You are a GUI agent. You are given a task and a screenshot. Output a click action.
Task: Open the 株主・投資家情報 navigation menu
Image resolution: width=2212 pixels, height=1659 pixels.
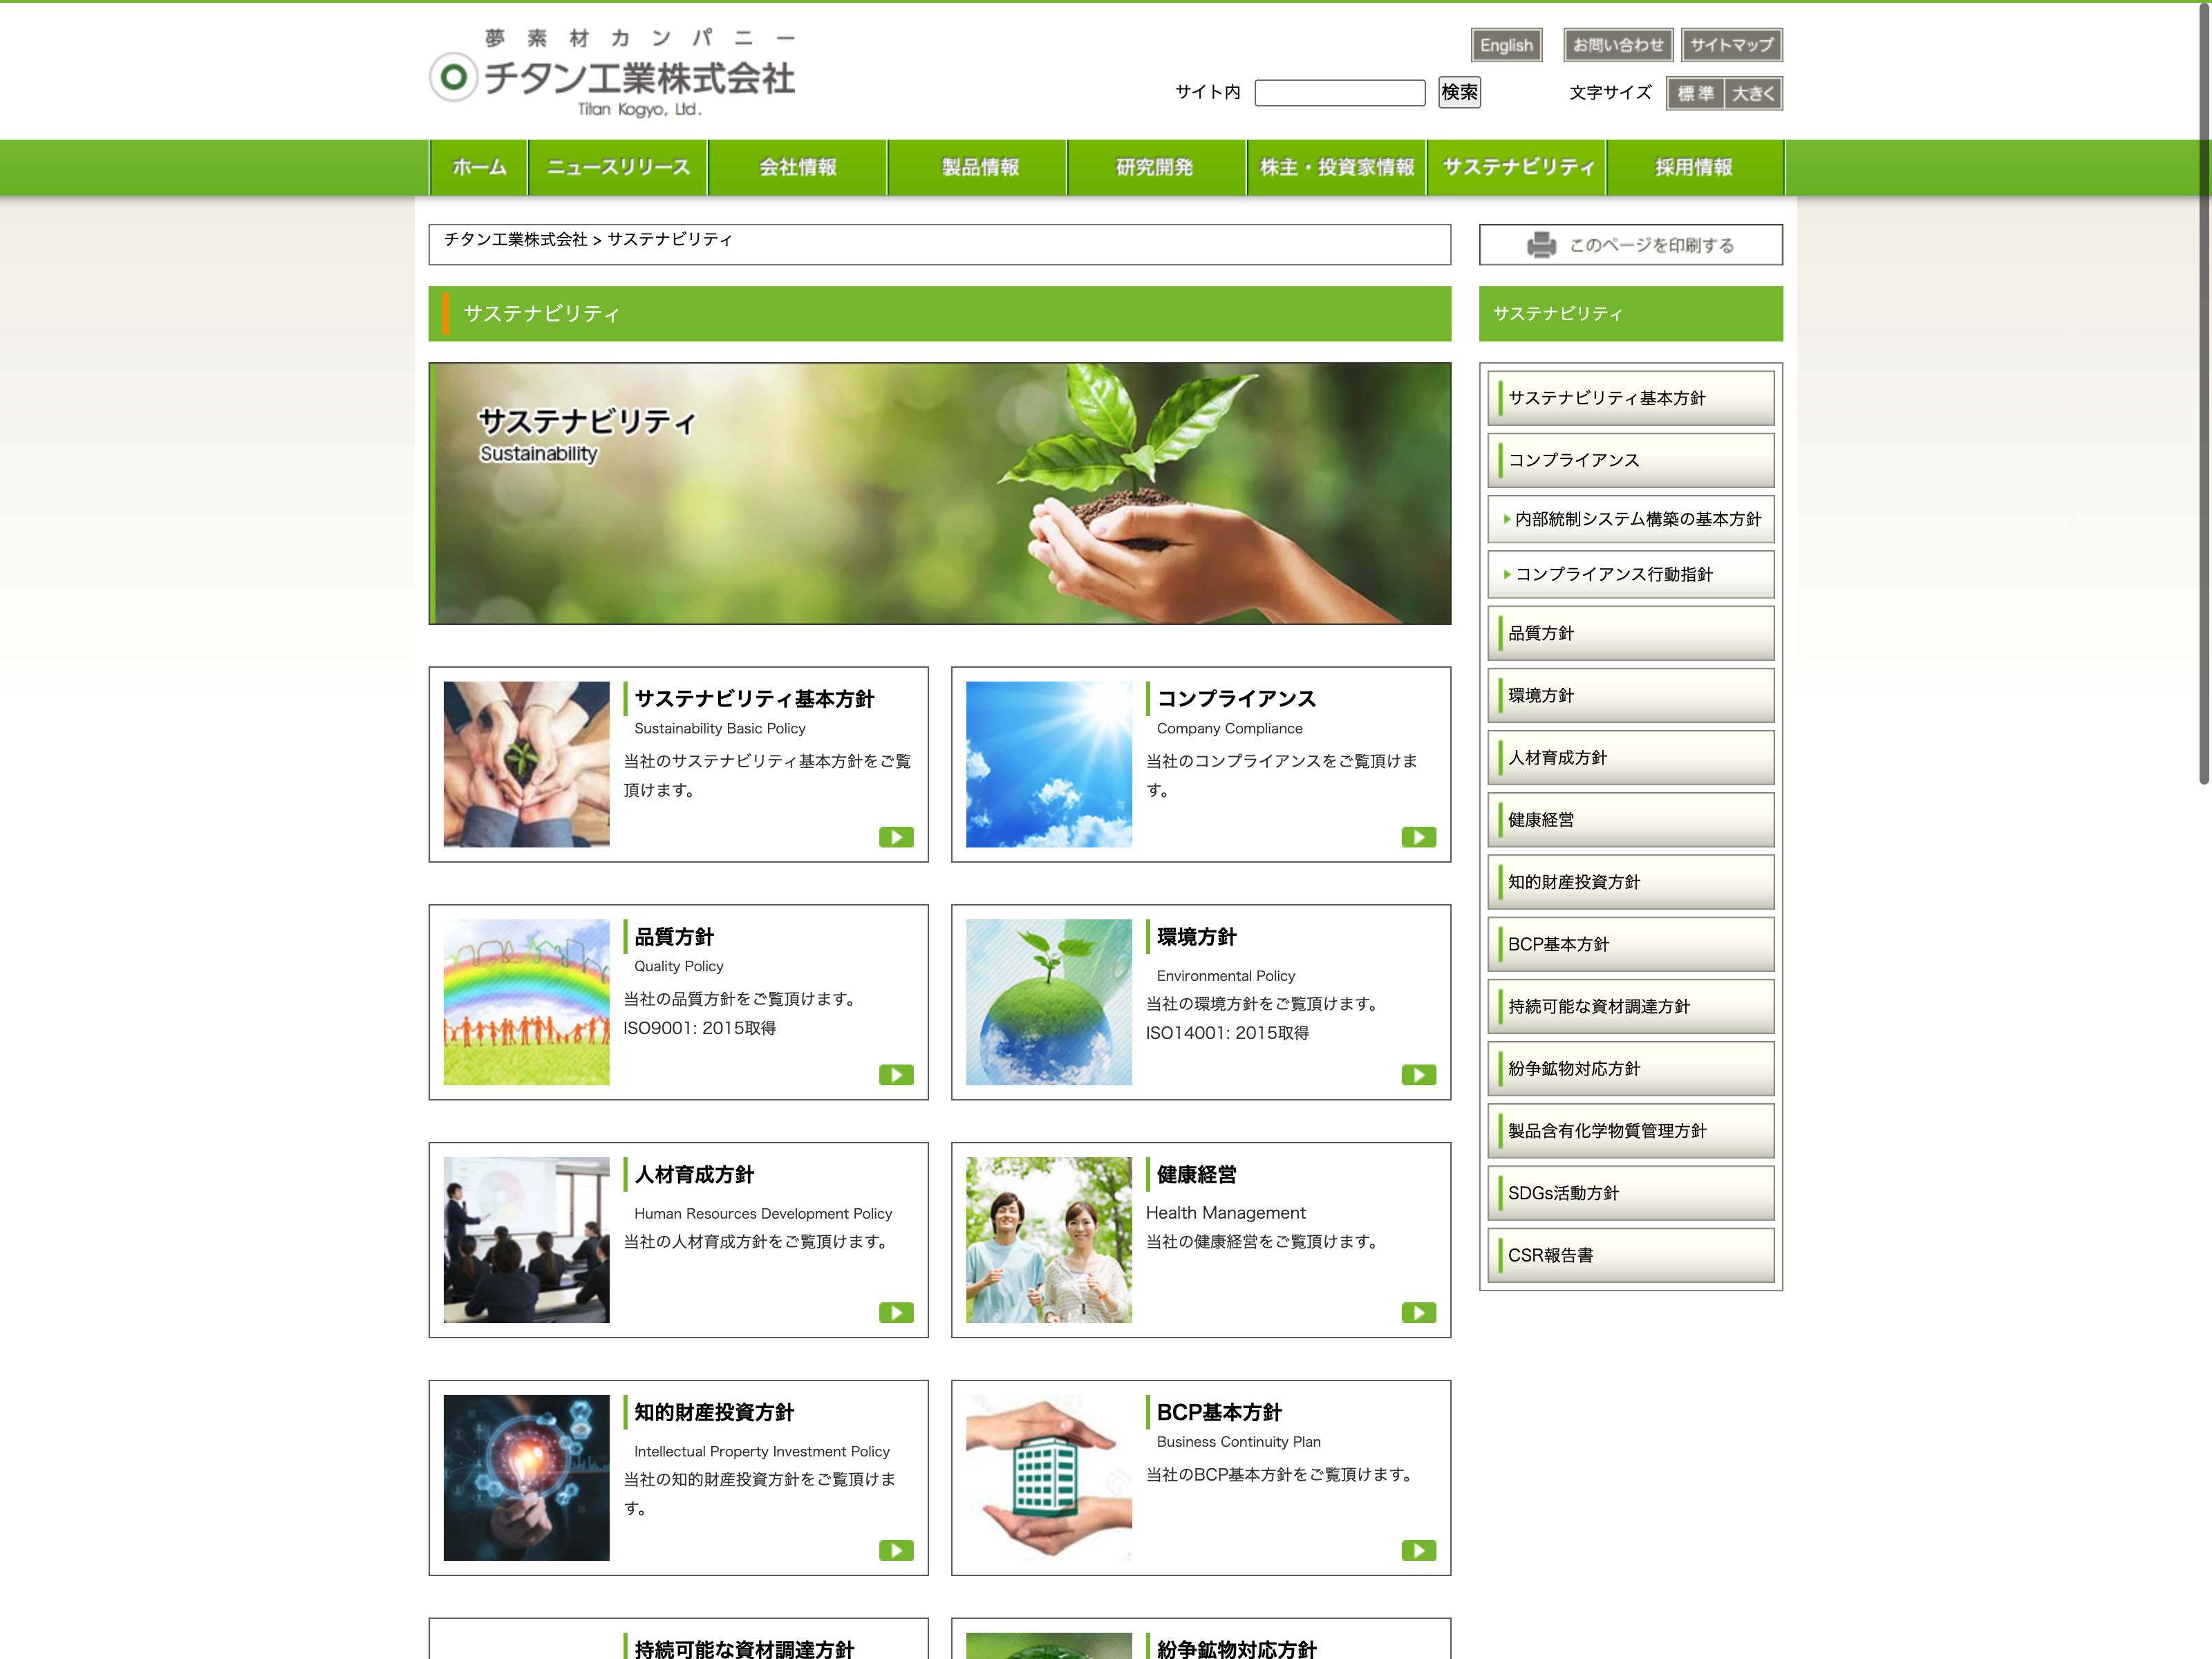(x=1336, y=167)
